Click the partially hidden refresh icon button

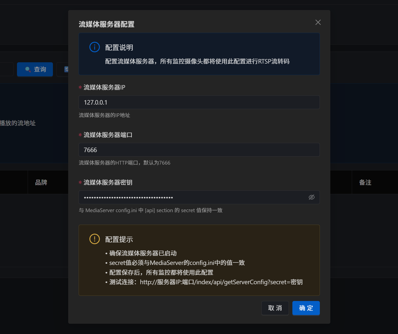coord(65,69)
